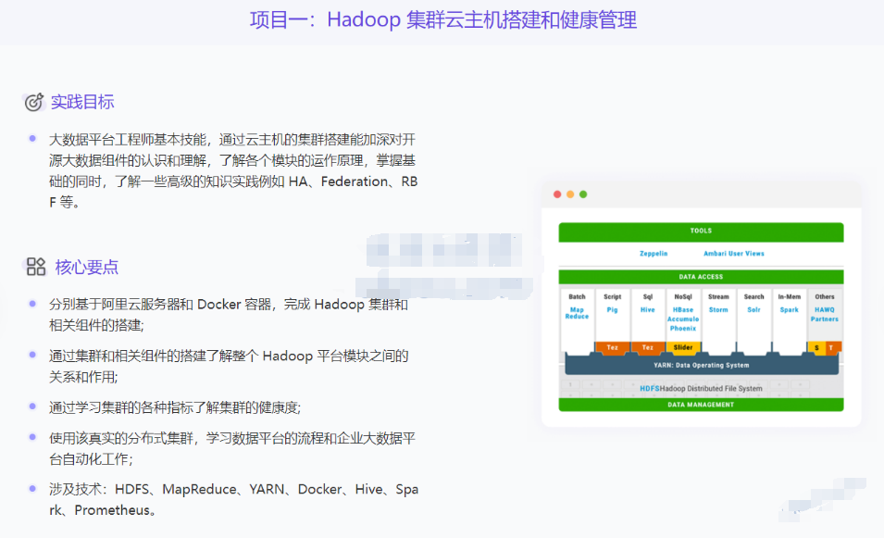
Task: Select the Spark link under In-Mem
Action: pos(789,310)
